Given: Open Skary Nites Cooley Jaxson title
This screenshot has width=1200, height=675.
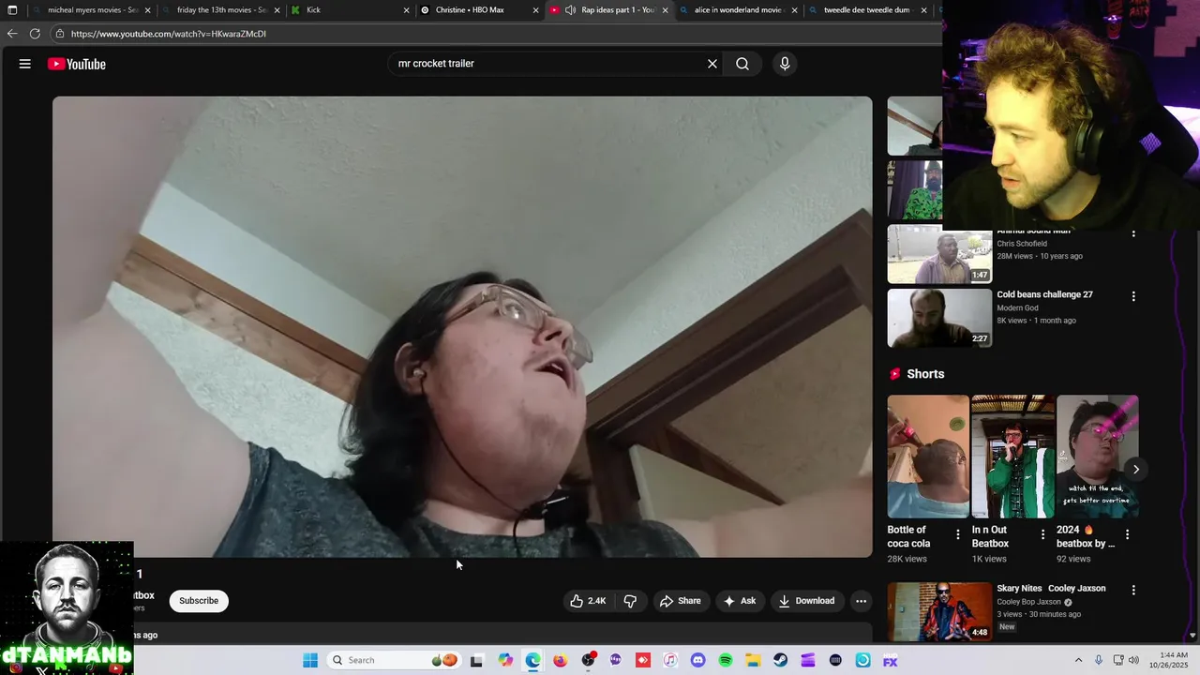Looking at the screenshot, I should click(x=1051, y=589).
